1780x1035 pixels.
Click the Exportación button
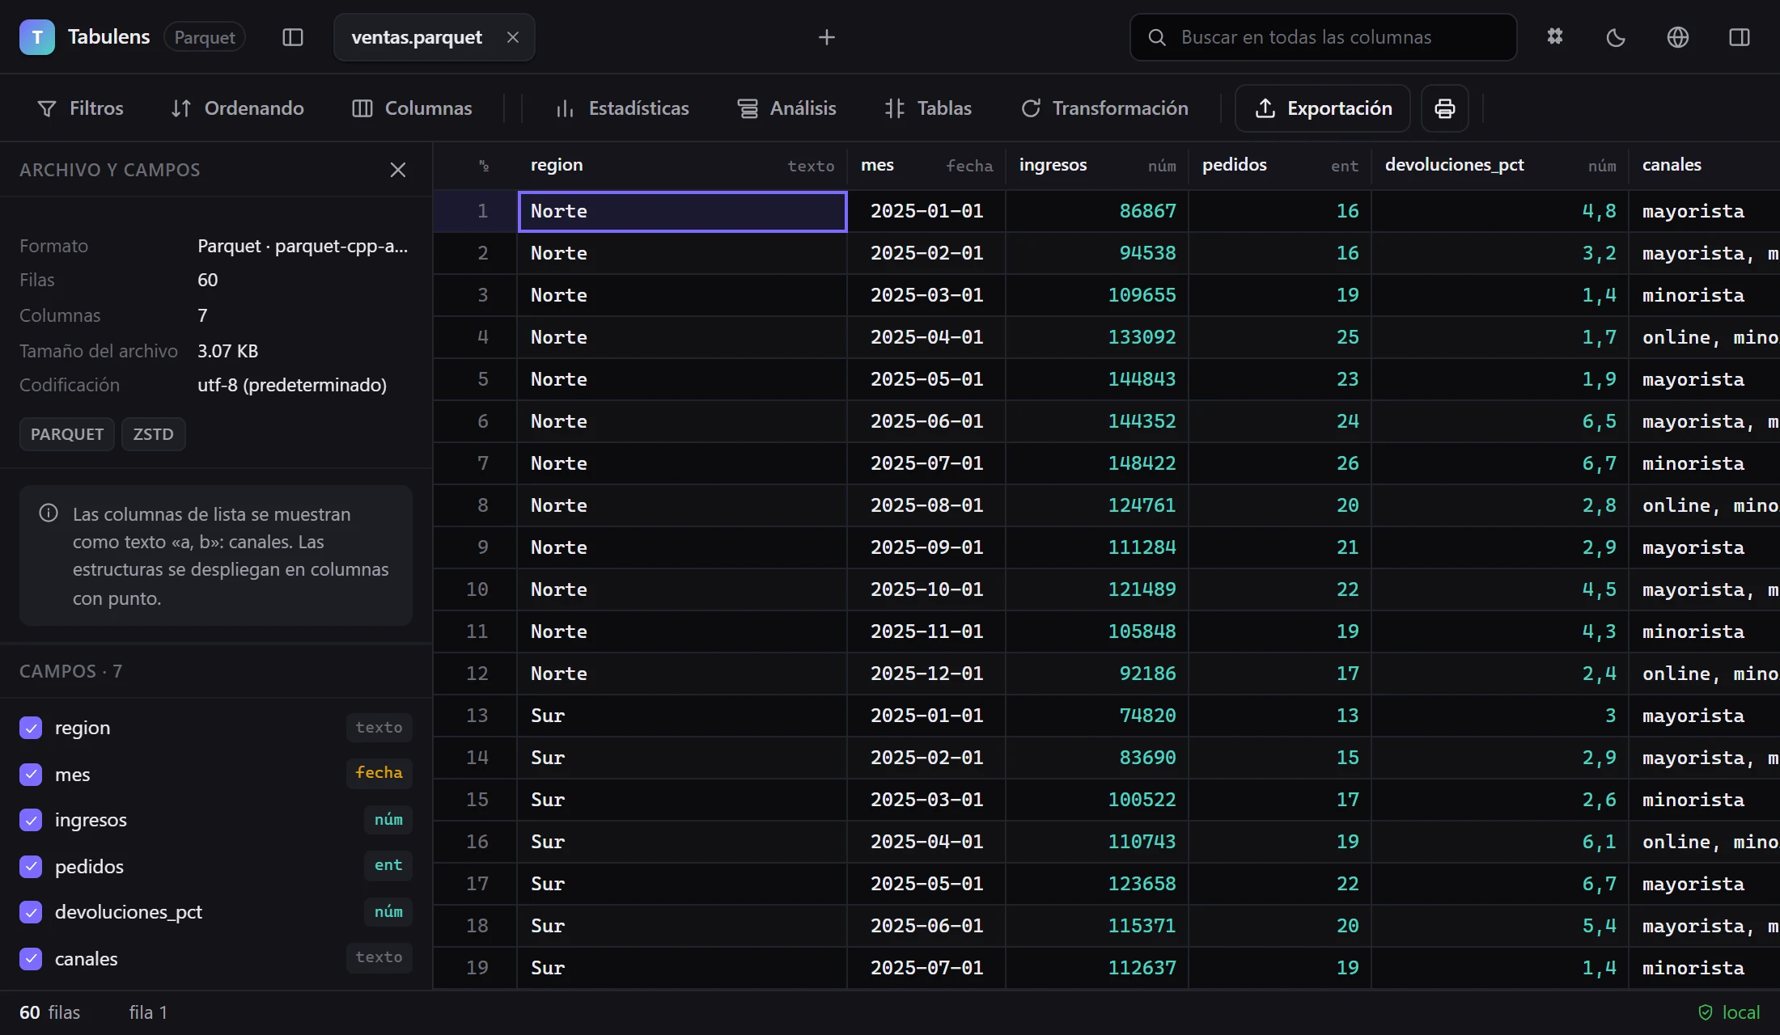click(1323, 108)
